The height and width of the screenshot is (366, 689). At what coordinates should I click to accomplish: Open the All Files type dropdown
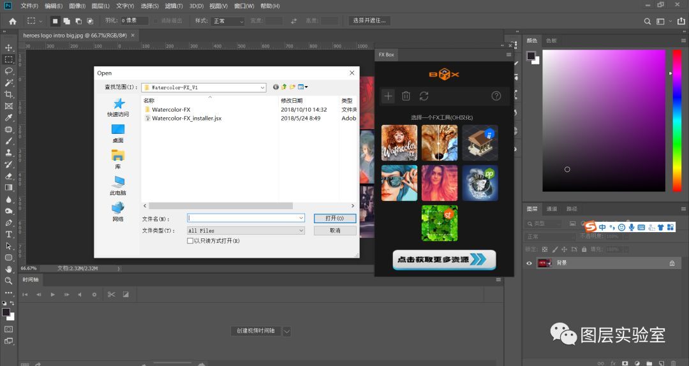301,231
